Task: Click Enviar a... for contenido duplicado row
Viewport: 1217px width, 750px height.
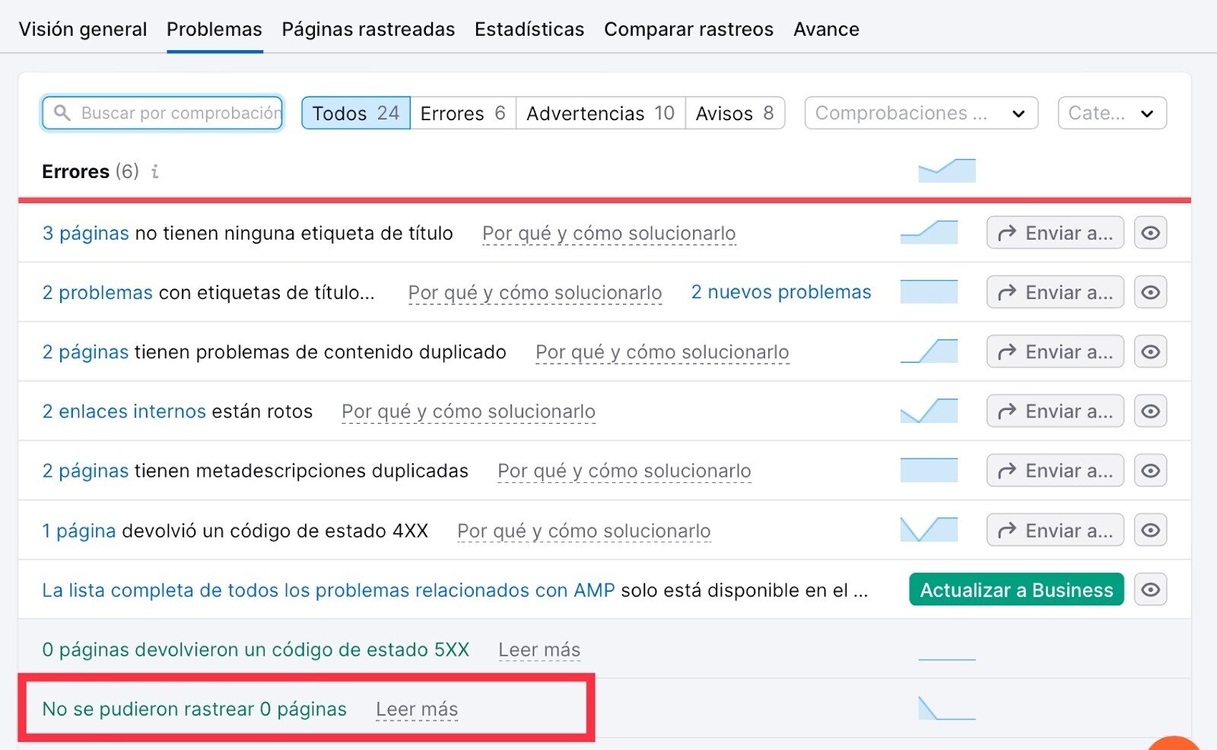Action: (1055, 351)
